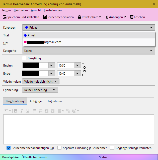The image size is (158, 160).
Task: Open the emoji smiley picker
Action: pos(75,111)
